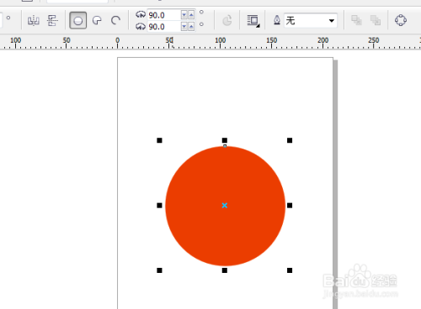Viewport: 421px width, 309px height.
Task: Click the To Back of Layer icon
Action: click(376, 20)
